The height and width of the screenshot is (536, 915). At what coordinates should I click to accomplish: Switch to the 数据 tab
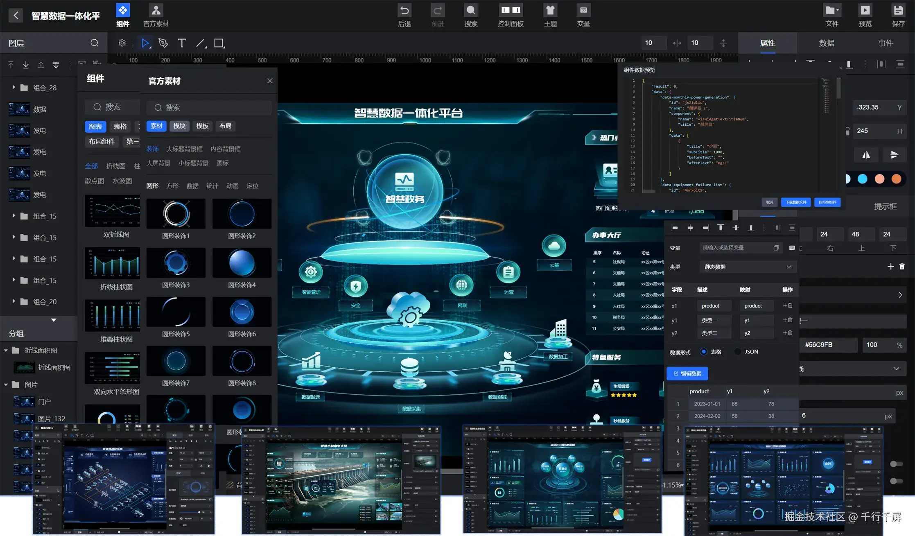tap(826, 43)
